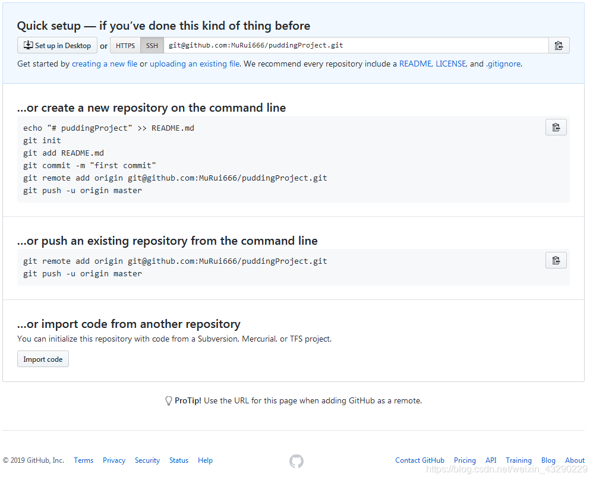
Task: Open Blog footer link
Action: pyautogui.click(x=548, y=460)
